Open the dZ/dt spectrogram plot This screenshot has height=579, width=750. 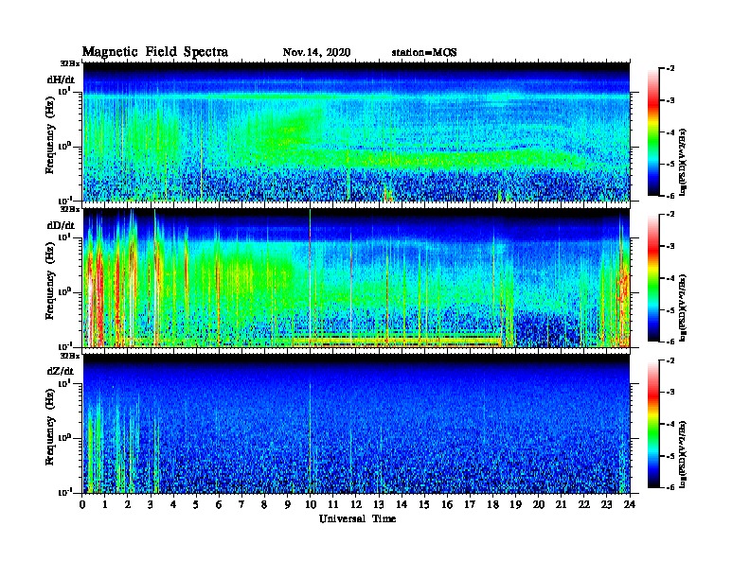(x=357, y=424)
